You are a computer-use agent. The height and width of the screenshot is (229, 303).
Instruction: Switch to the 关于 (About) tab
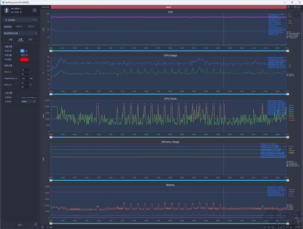coord(30,40)
